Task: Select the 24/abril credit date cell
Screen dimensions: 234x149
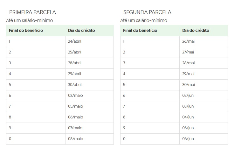Action: point(75,41)
